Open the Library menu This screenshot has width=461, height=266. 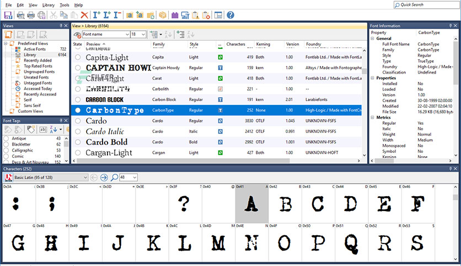click(48, 5)
